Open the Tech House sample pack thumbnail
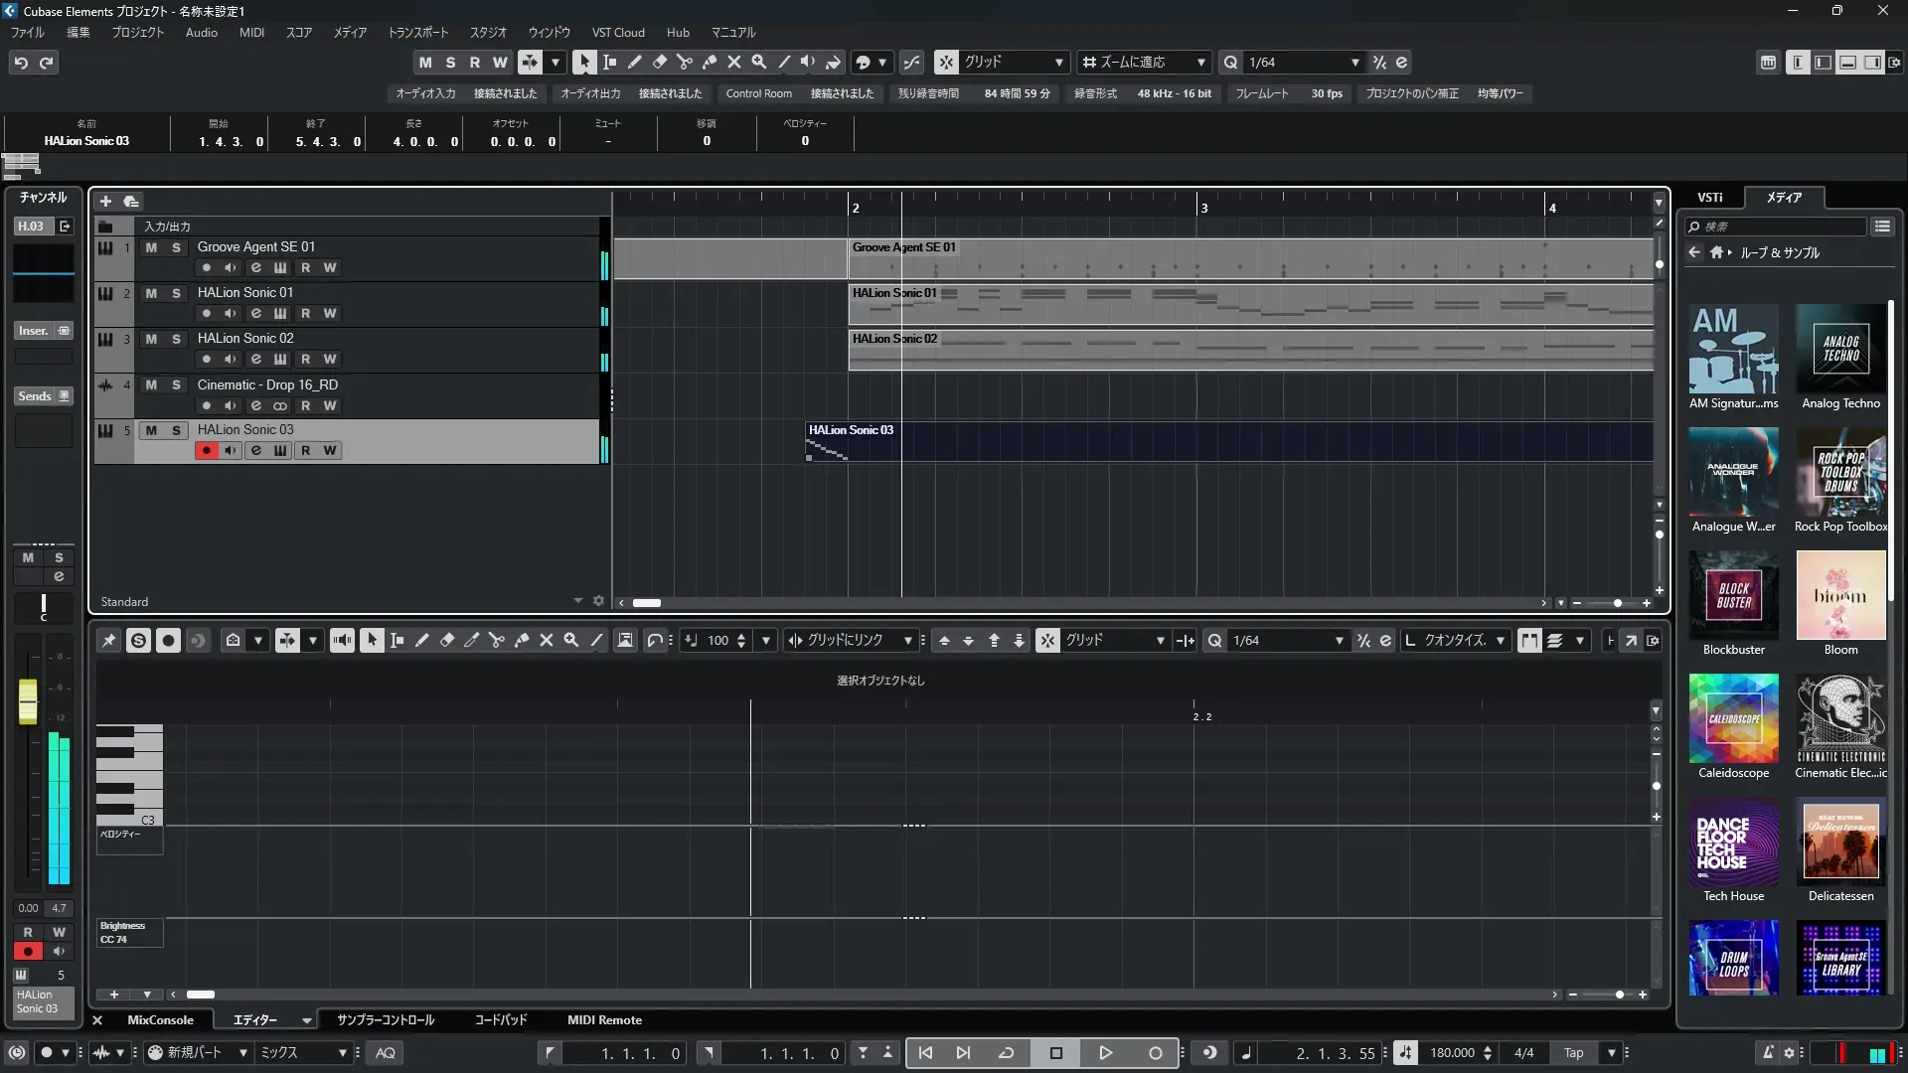Viewport: 1908px width, 1073px height. [1733, 843]
